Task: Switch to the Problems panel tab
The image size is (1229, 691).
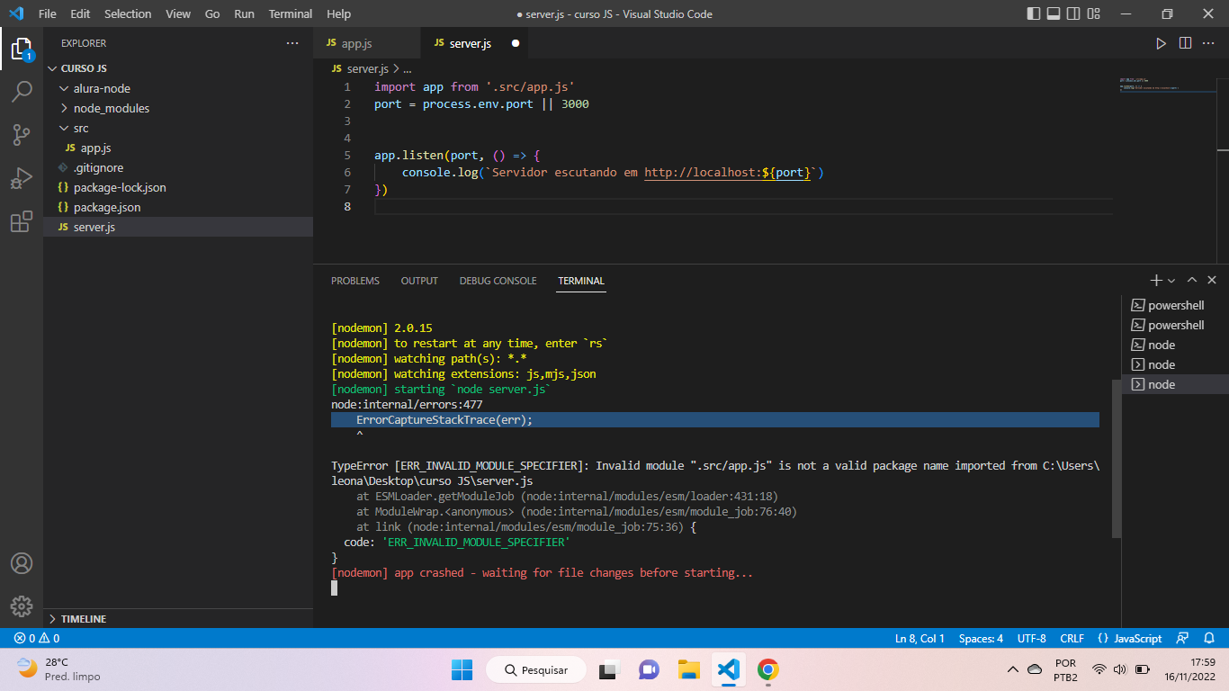Action: [x=355, y=281]
